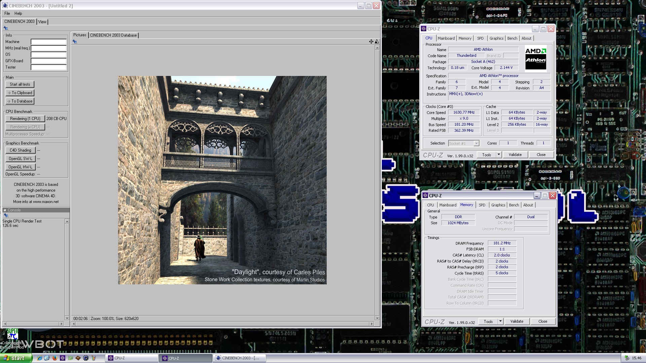Click the Windows start button

[x=16, y=358]
